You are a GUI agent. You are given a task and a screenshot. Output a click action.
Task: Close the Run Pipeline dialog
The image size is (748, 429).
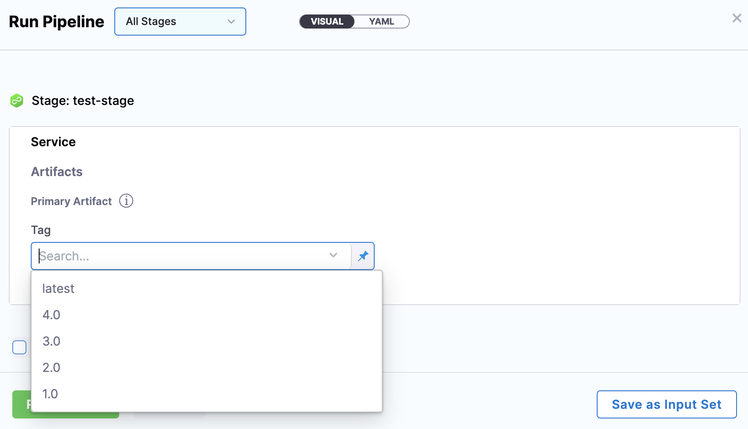(737, 18)
